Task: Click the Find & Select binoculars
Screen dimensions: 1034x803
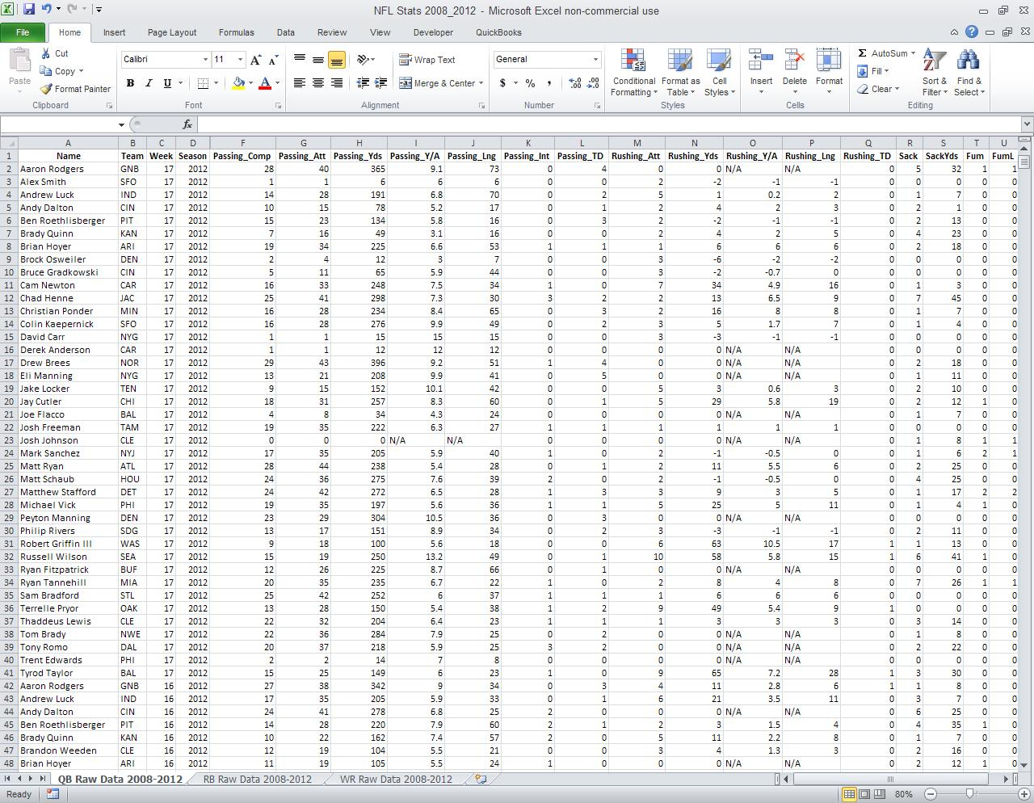Action: [968, 63]
